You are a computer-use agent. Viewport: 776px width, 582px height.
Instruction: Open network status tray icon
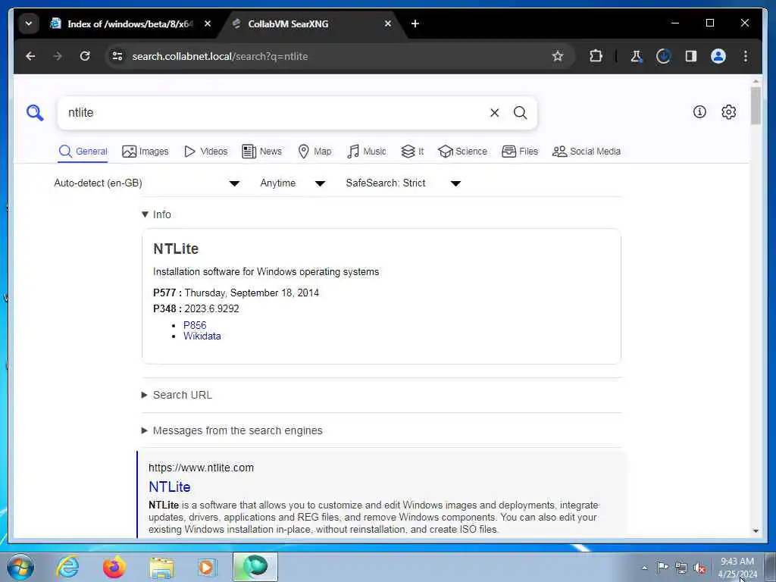[x=681, y=568]
